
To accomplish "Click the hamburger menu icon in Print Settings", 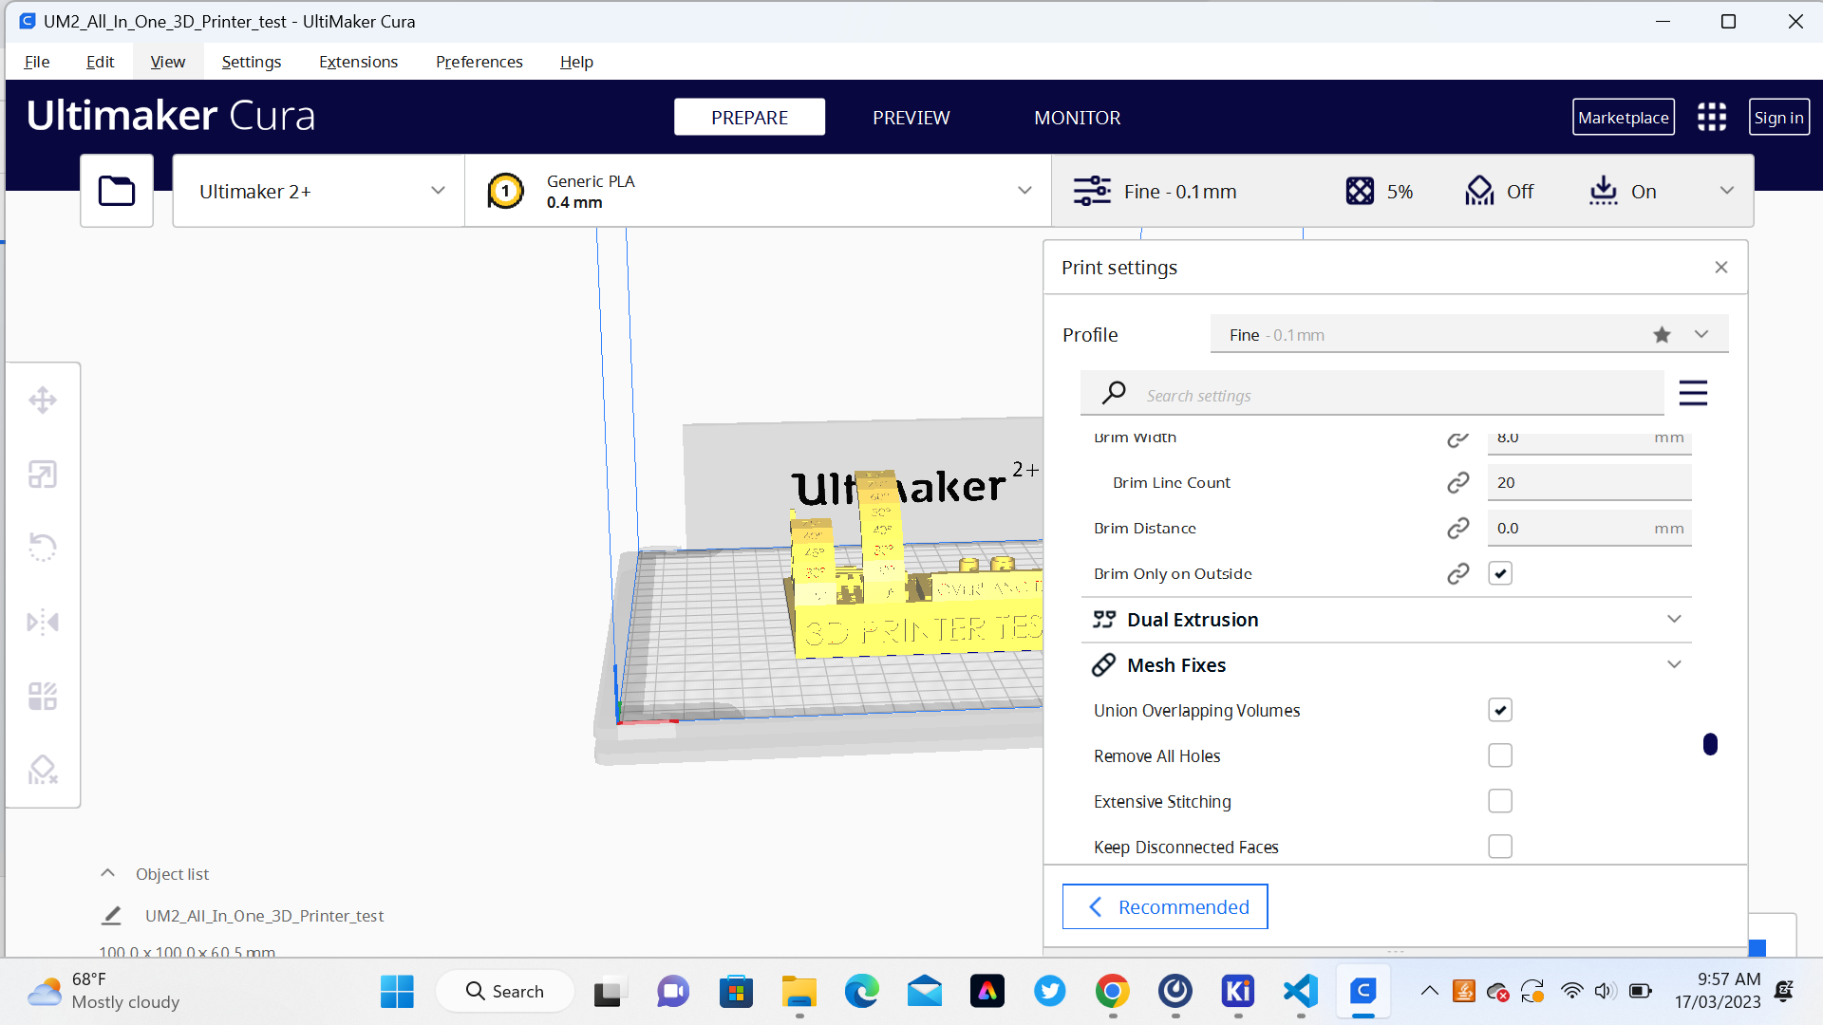I will click(1694, 394).
